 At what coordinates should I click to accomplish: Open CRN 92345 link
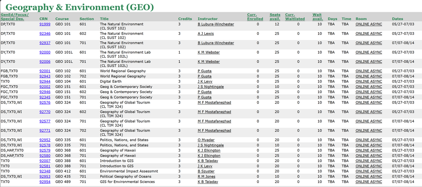(45, 97)
